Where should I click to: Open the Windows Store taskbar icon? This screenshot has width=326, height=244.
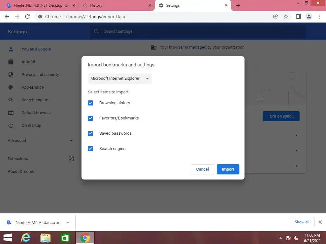65,238
